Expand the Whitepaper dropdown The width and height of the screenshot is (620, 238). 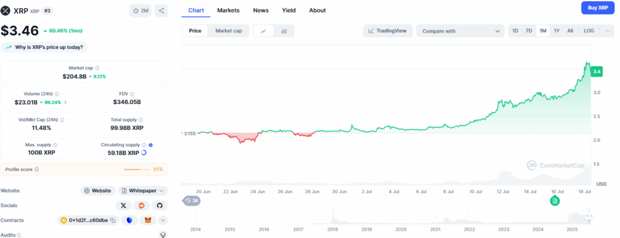(x=143, y=191)
